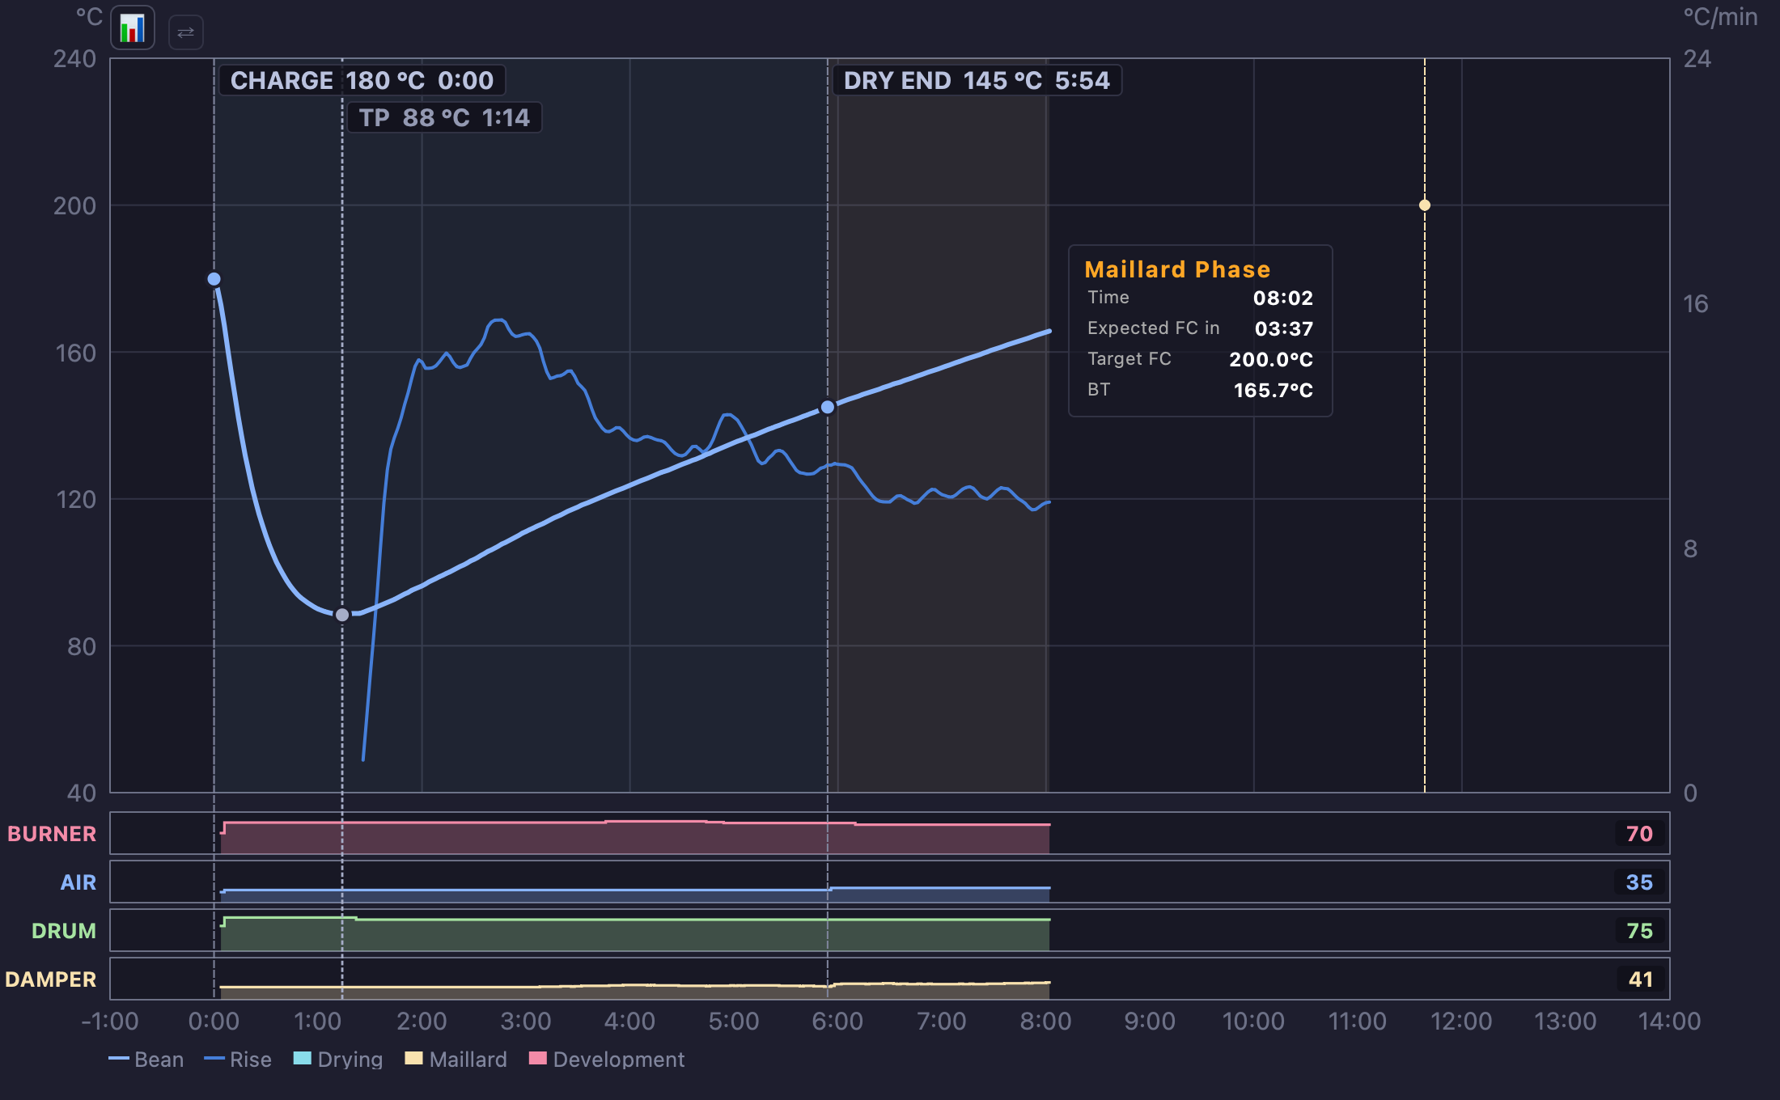Click the °C/min axis unit label
Screen dimensions: 1780x1100
(x=1720, y=17)
